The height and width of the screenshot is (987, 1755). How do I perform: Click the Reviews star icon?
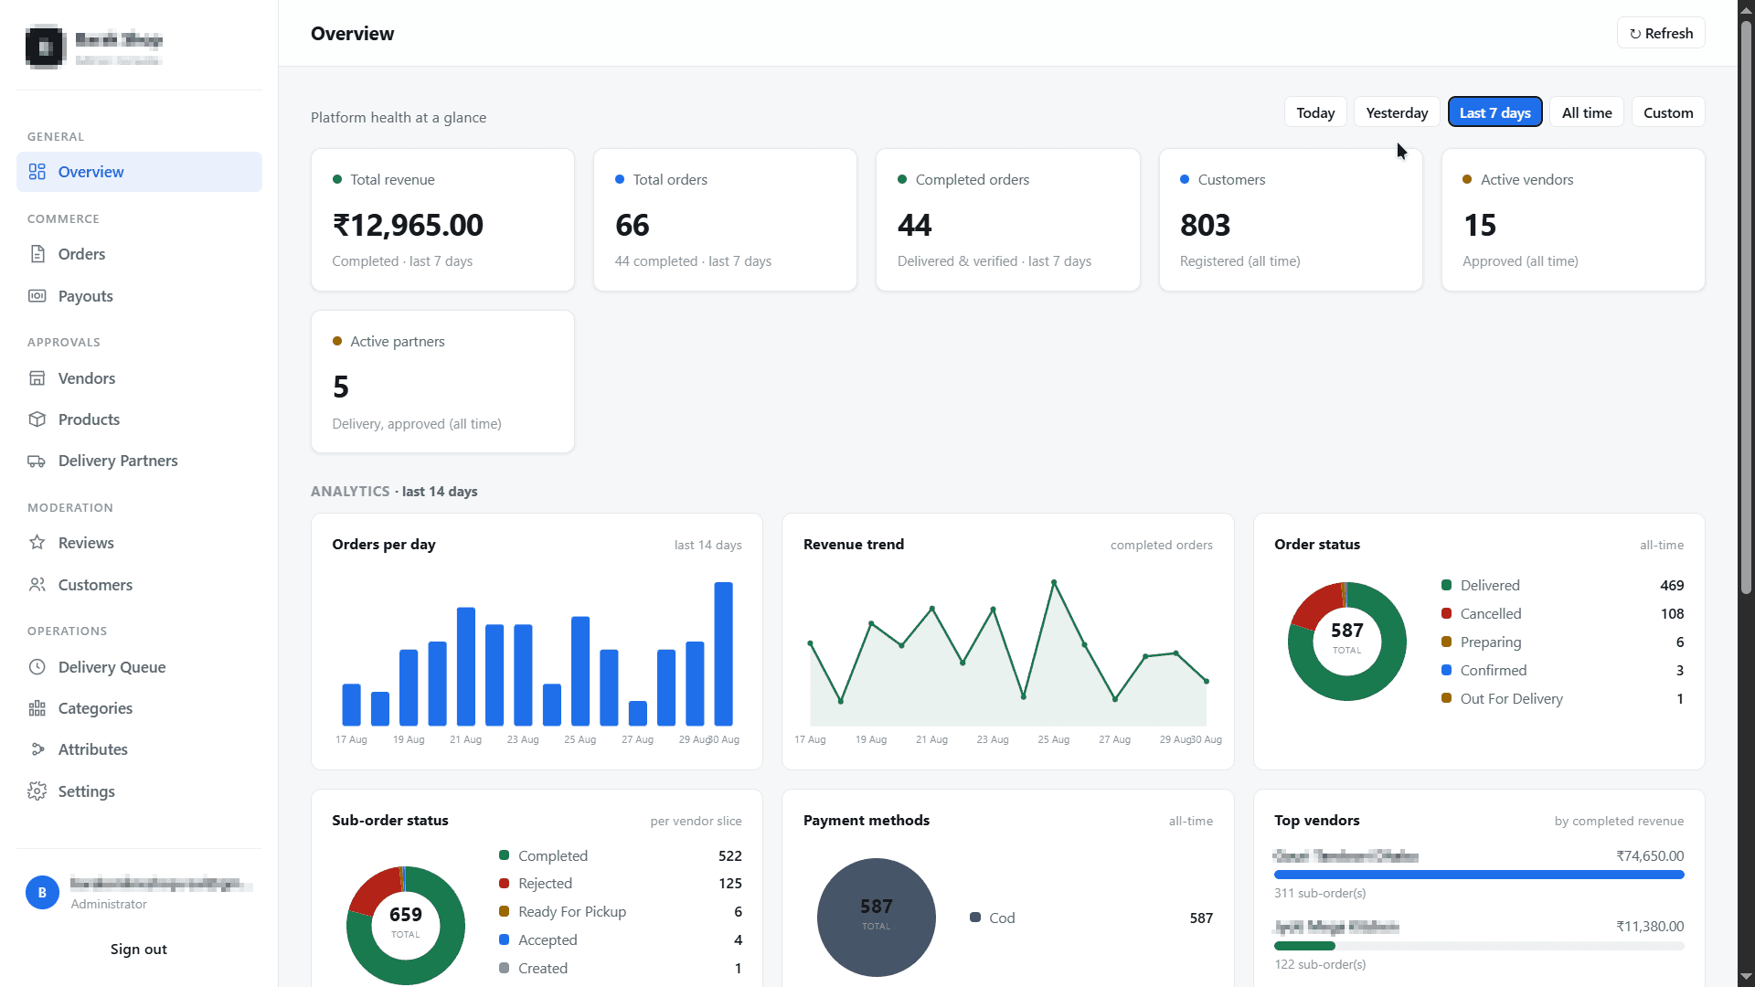tap(37, 543)
